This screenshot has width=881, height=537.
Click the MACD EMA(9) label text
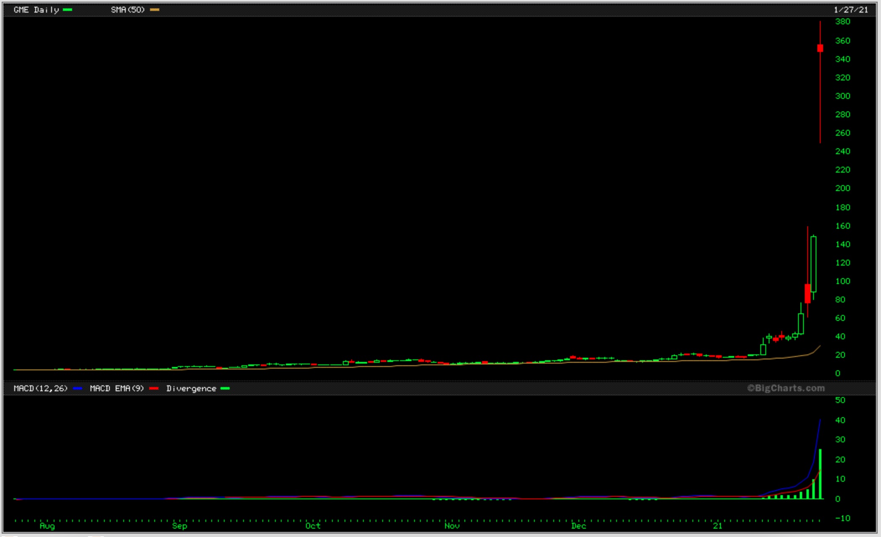pos(117,388)
